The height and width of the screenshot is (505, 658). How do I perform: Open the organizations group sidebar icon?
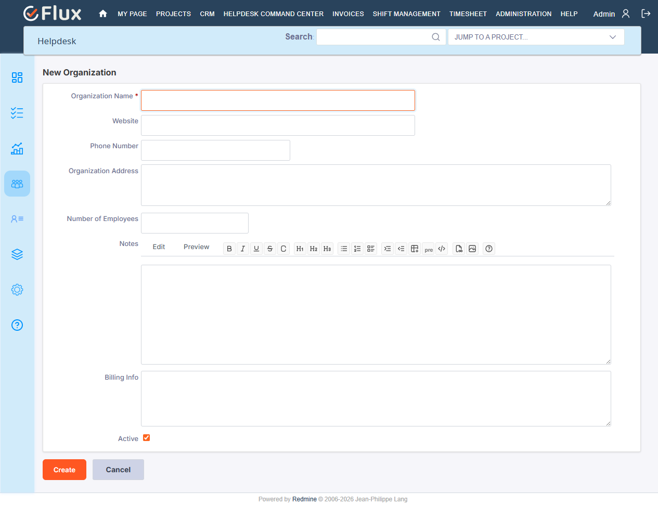click(x=17, y=184)
